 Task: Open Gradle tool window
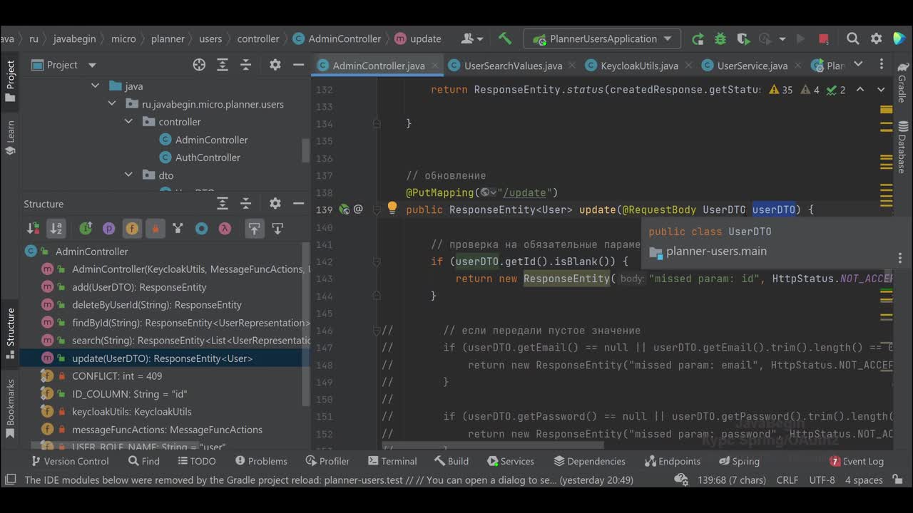coord(902,82)
